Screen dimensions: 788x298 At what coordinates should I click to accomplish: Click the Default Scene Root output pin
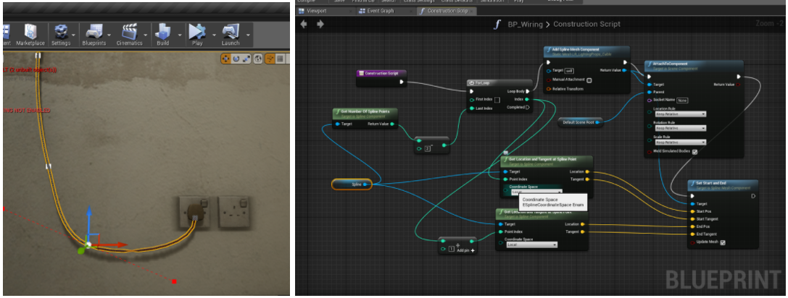[597, 122]
